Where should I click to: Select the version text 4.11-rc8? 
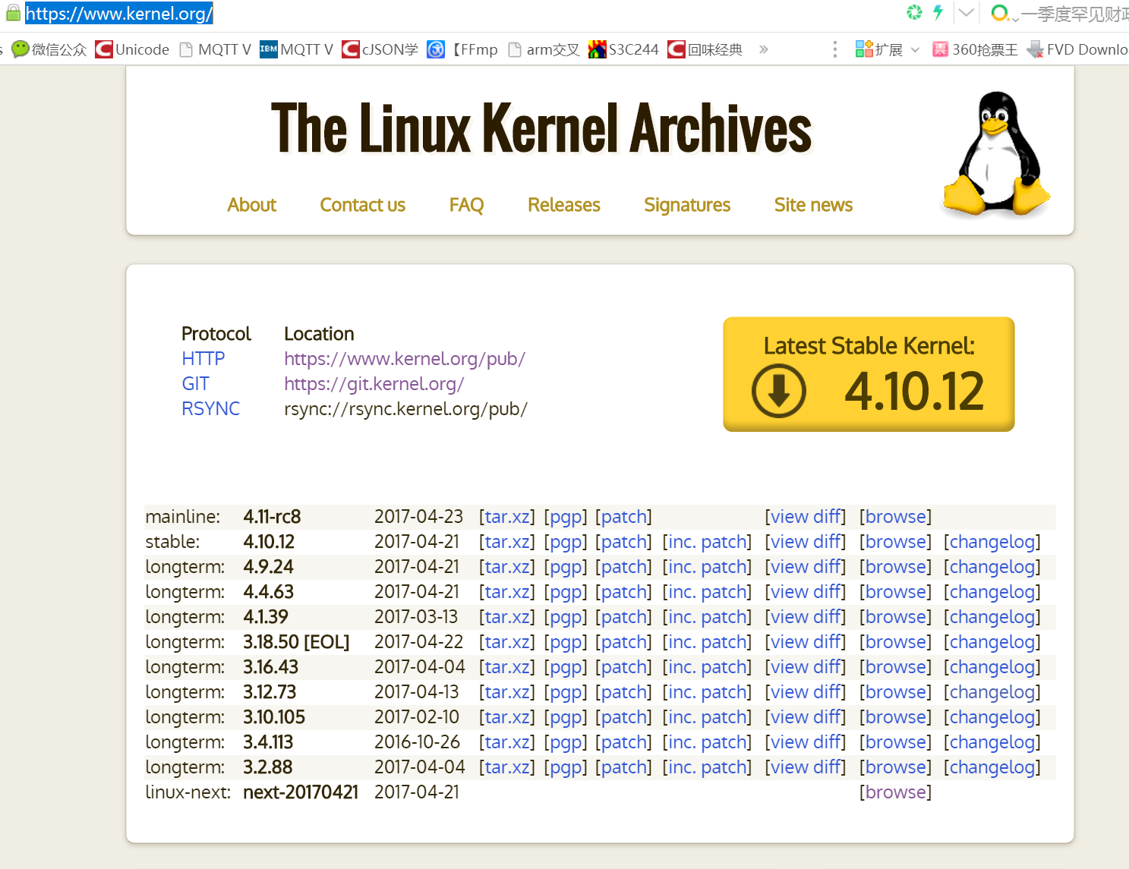coord(272,517)
